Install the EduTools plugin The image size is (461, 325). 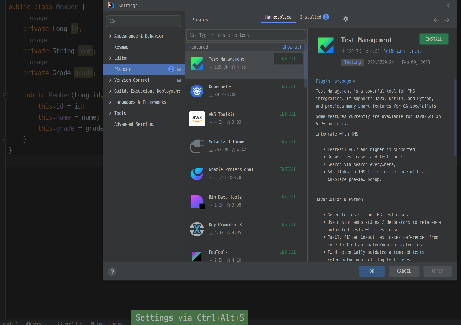pyautogui.click(x=288, y=252)
